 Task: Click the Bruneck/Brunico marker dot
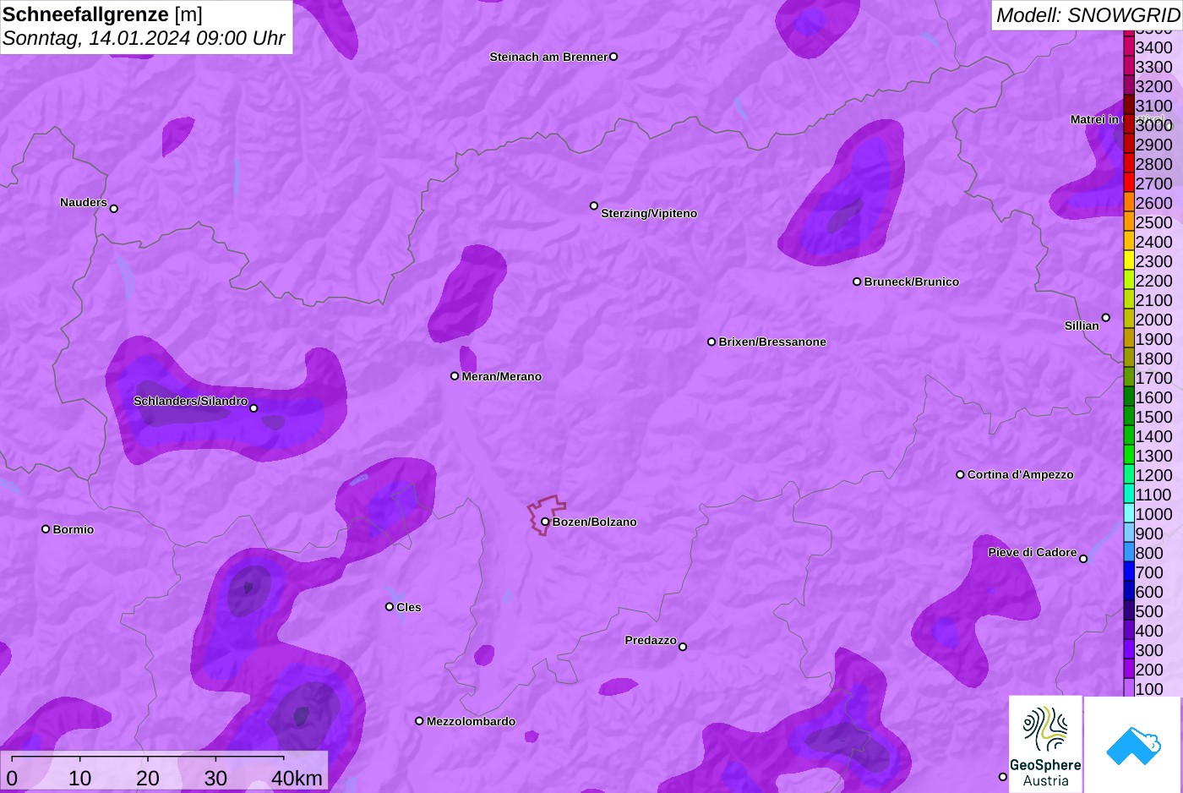(x=857, y=282)
